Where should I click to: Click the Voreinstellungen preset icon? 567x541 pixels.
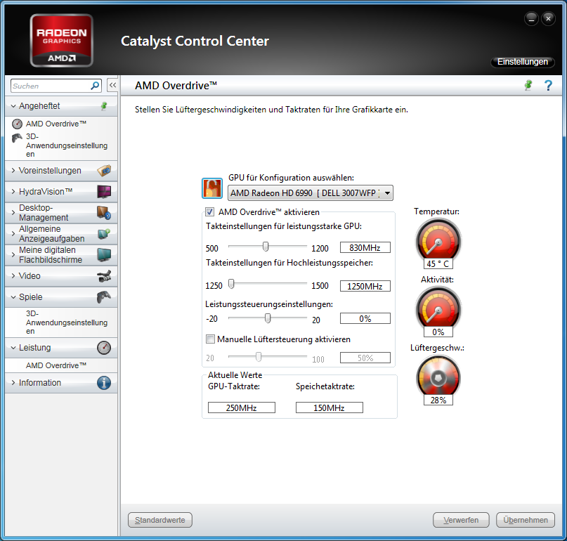[104, 170]
